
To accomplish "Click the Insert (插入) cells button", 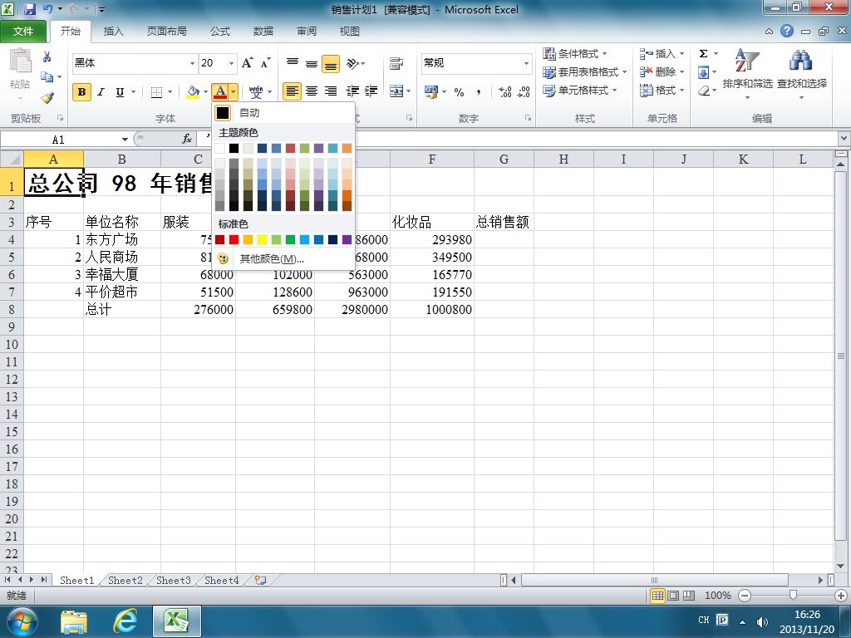I will tap(661, 54).
